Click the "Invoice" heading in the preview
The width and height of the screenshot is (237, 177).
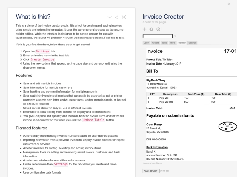pos(154,51)
